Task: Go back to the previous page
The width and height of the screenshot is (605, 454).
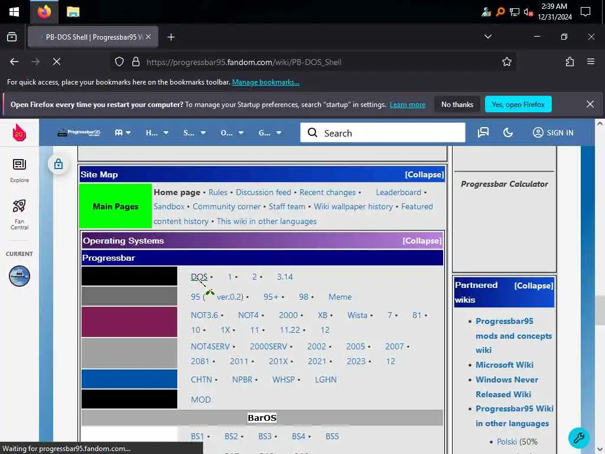Action: pos(14,61)
